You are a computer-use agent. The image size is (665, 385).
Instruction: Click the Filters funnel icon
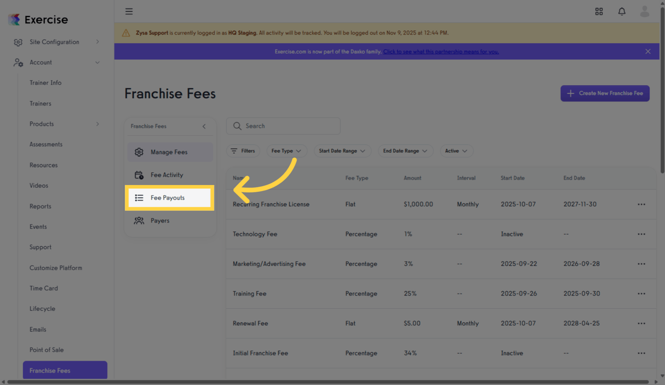point(234,150)
